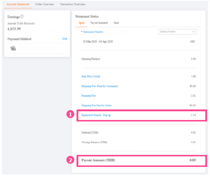
Task: Open the Select Action dropdown
Action: pos(177,32)
